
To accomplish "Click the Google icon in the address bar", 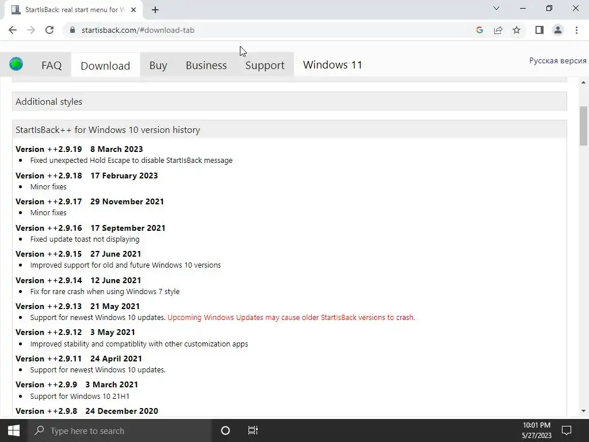I will tap(479, 30).
